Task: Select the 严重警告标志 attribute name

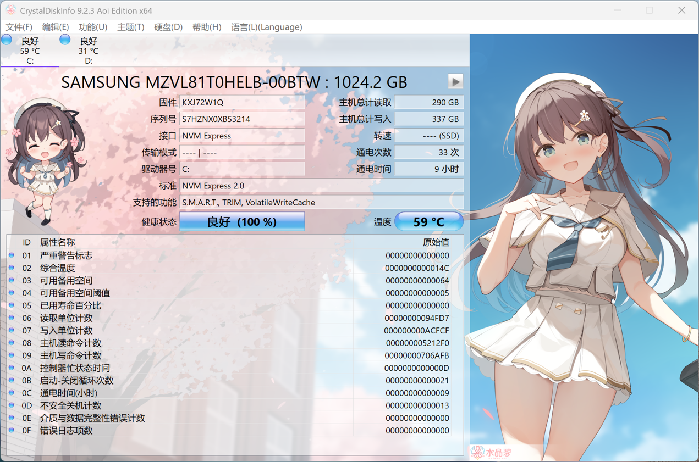Action: pyautogui.click(x=66, y=255)
